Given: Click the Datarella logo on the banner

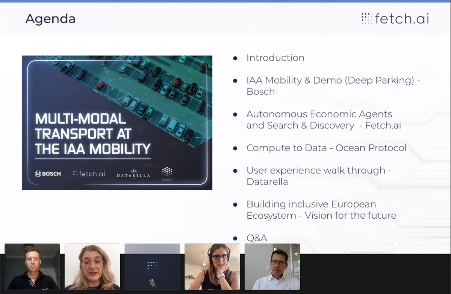Looking at the screenshot, I should click(x=133, y=174).
